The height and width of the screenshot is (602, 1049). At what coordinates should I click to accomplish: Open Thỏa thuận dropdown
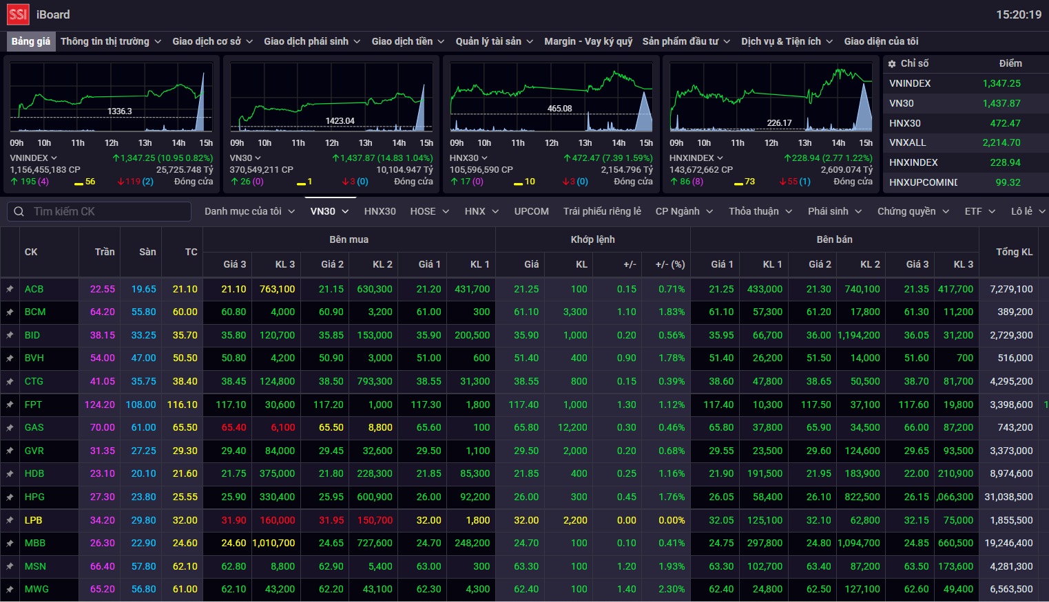[761, 211]
